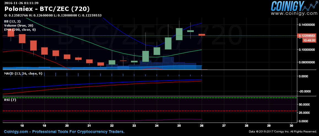Click the 0.14000000 price axis label
319x136 pixels.
[307, 25]
